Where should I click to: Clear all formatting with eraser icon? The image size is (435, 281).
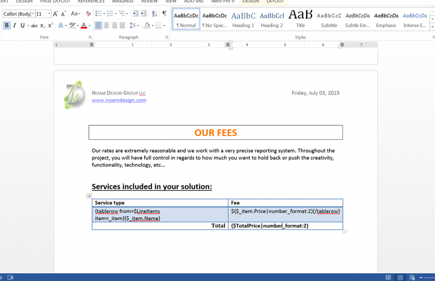(88, 14)
